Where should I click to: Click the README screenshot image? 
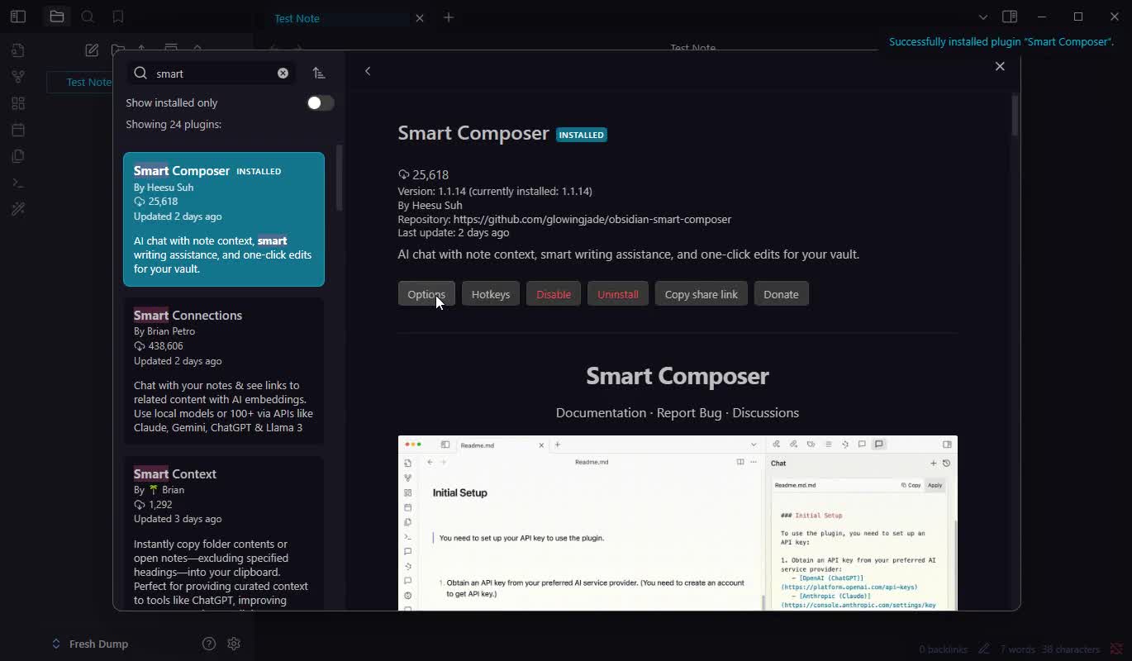click(x=678, y=523)
